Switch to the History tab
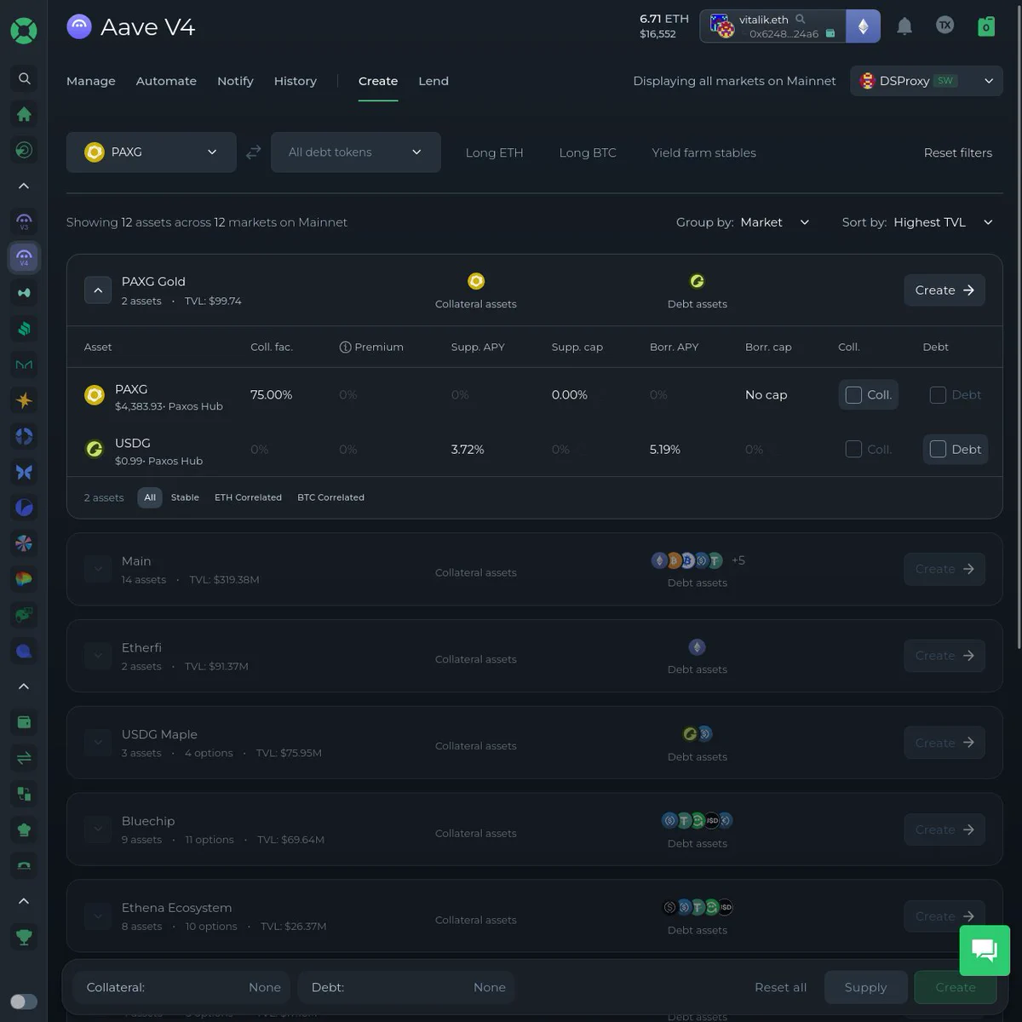Image resolution: width=1022 pixels, height=1022 pixels. point(296,81)
